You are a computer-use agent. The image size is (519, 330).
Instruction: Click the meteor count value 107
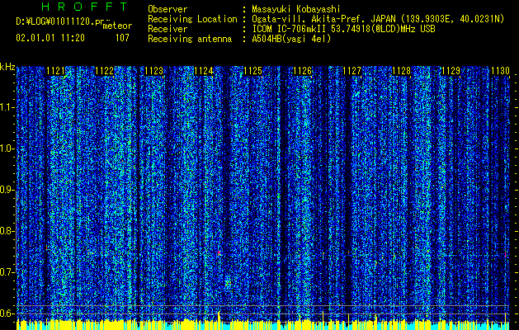pos(122,38)
